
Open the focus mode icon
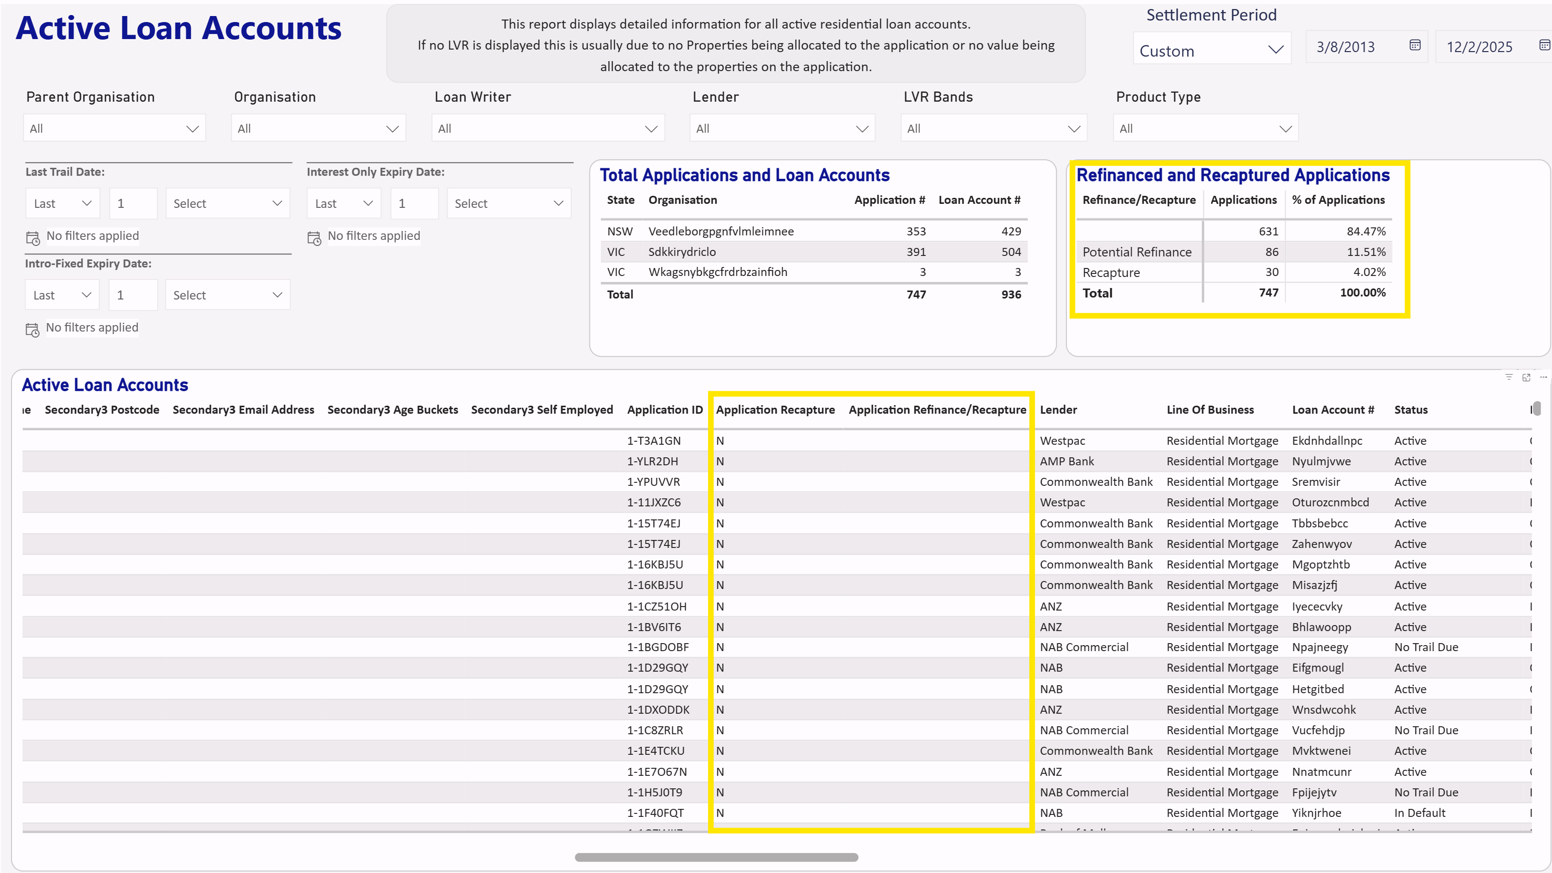1526,378
